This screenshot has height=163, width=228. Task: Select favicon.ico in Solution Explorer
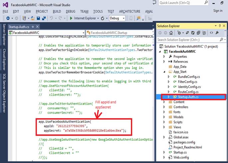tap(181, 132)
